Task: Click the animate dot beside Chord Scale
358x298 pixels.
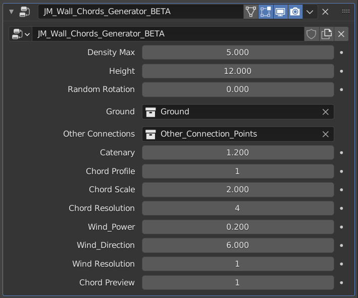Action: (341, 190)
